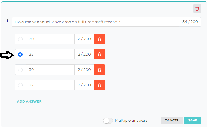Save the question with SAVE button
Screen dimensions: 208x128
point(193,120)
